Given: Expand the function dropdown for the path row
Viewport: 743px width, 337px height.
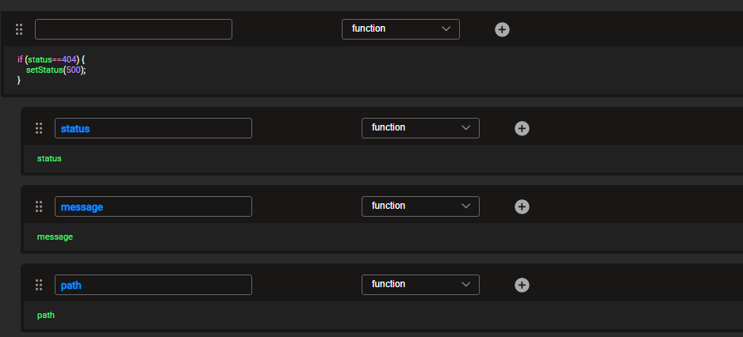Looking at the screenshot, I should (420, 285).
